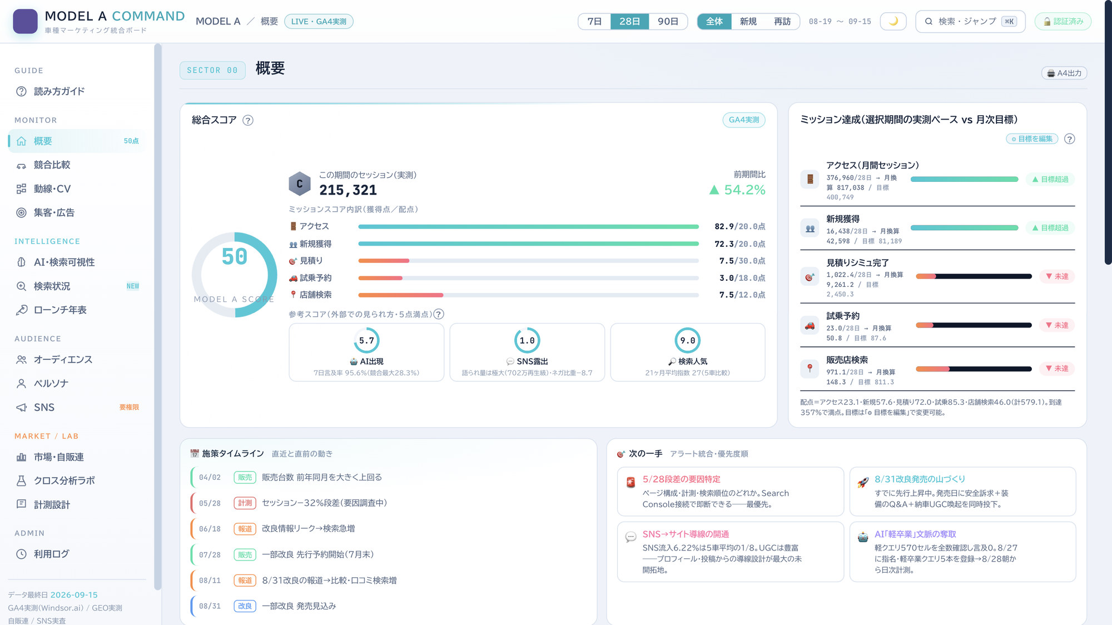The height and width of the screenshot is (625, 1112).
Task: Click the 利用ログ clock icon
Action: coord(21,554)
